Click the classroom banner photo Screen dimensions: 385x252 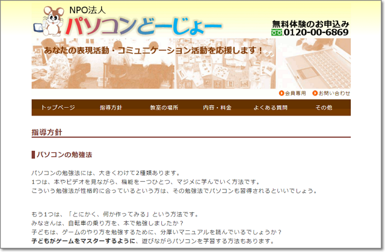click(x=150, y=72)
